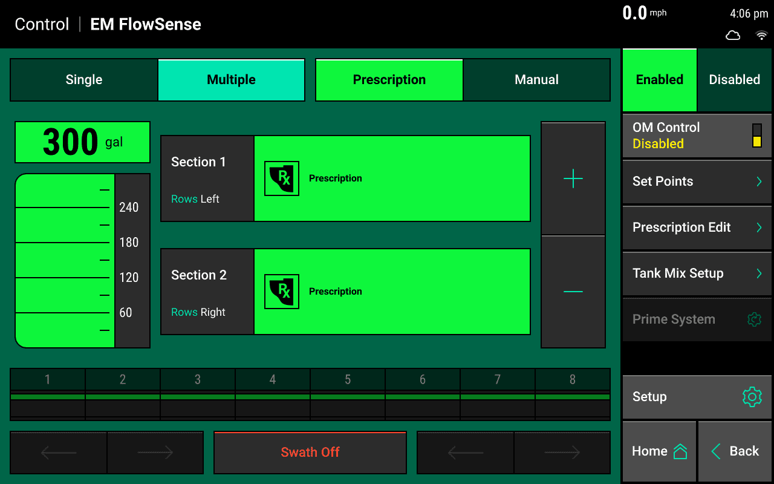Click the plus icon to increase rate
The height and width of the screenshot is (484, 774).
coord(573,178)
